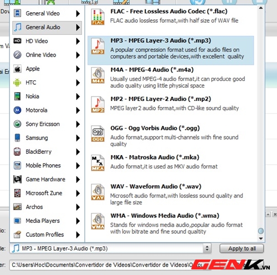Click the HTC category label
The width and height of the screenshot is (277, 275).
pos(31,83)
